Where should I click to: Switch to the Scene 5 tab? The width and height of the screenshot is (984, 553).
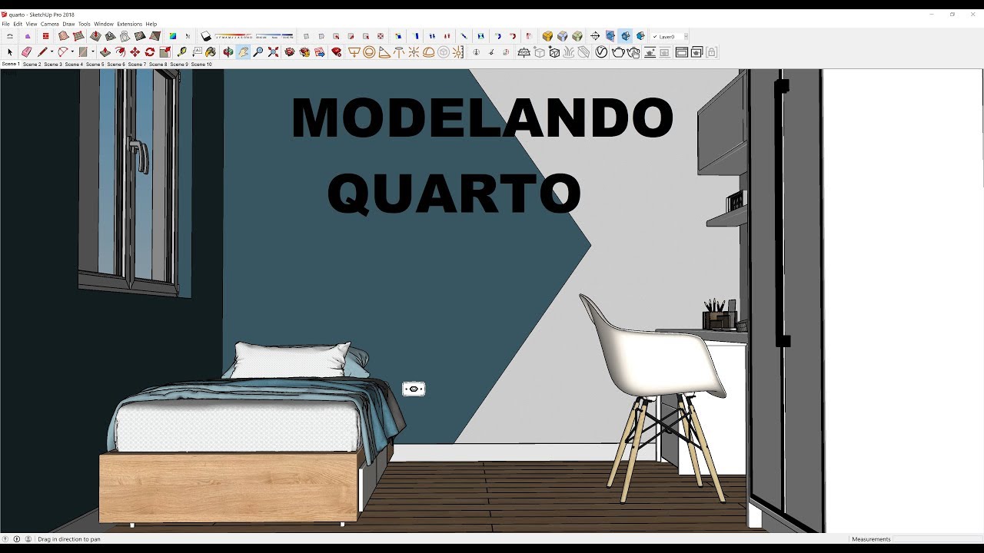(x=95, y=65)
